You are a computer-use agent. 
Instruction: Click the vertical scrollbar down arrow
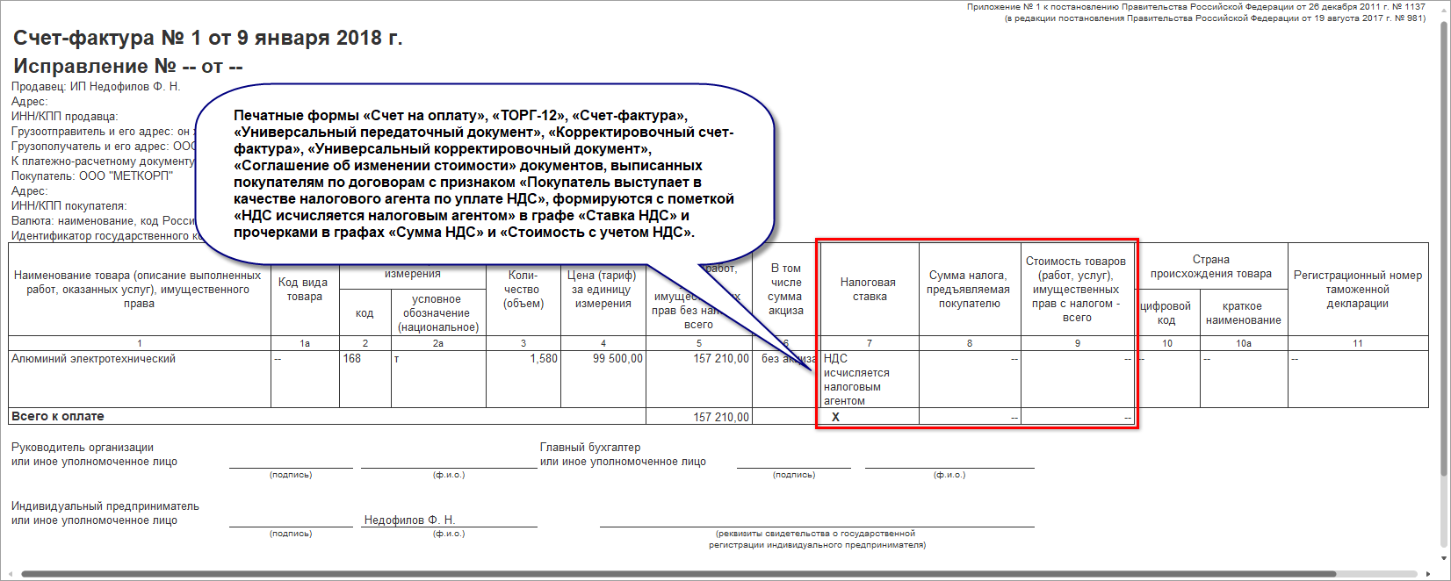click(1444, 557)
